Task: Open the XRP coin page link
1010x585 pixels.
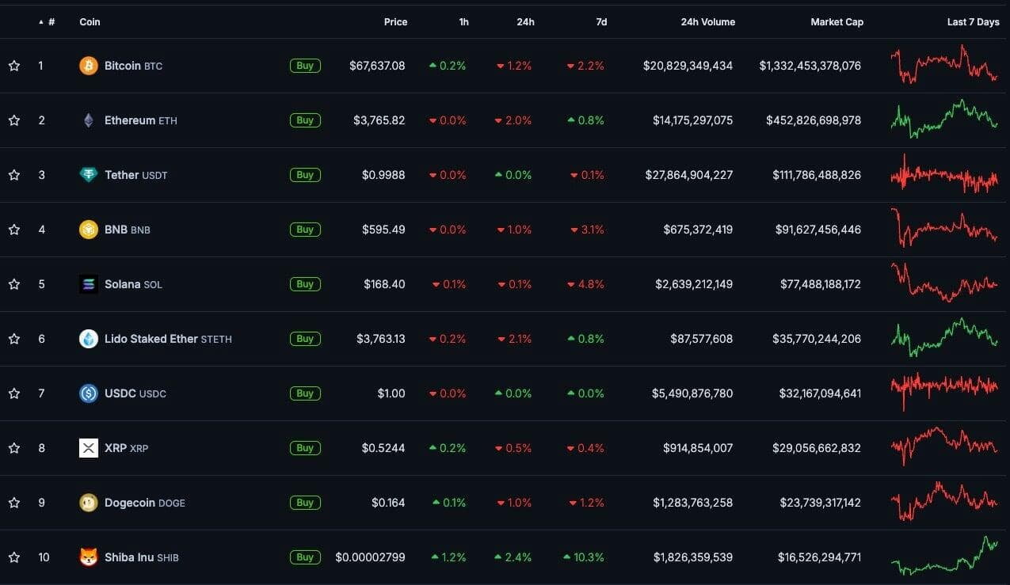Action: (127, 448)
